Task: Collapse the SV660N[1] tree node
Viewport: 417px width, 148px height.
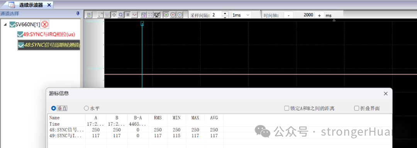Action: click(x=5, y=24)
